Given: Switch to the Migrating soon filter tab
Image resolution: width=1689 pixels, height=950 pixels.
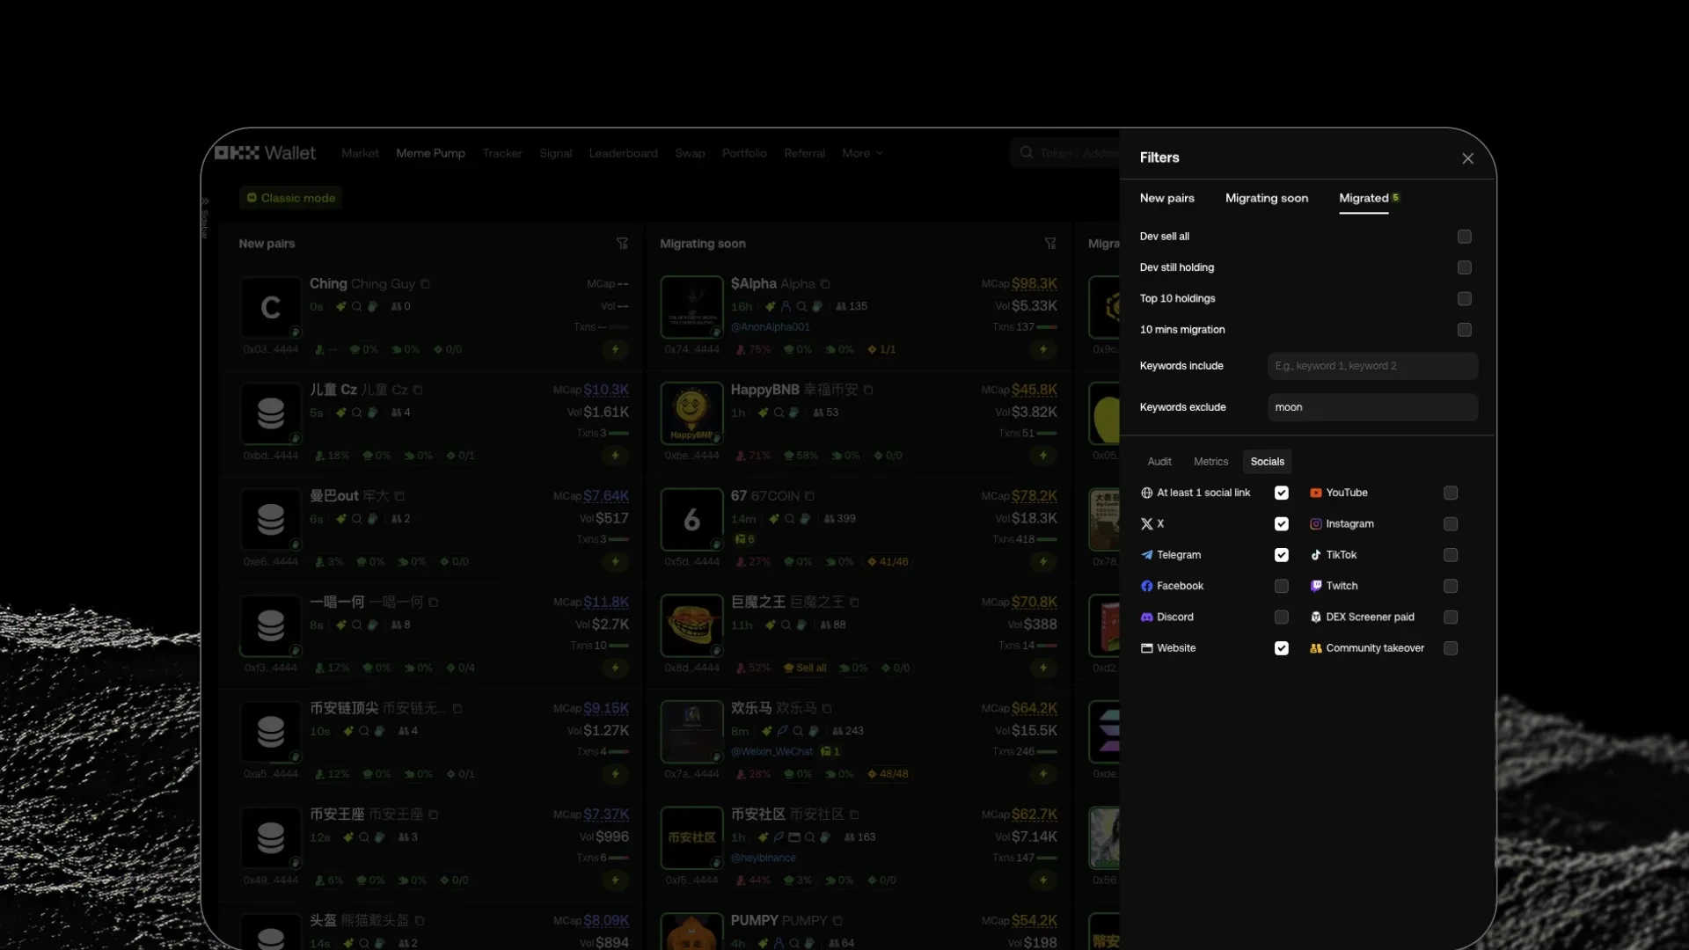Looking at the screenshot, I should [1266, 198].
